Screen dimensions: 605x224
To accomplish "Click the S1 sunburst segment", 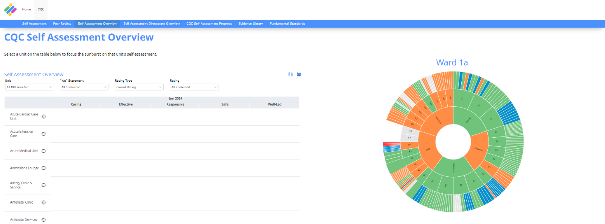I will pos(424,175).
